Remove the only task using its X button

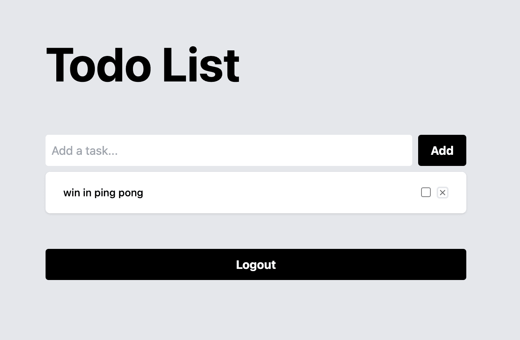pos(443,193)
